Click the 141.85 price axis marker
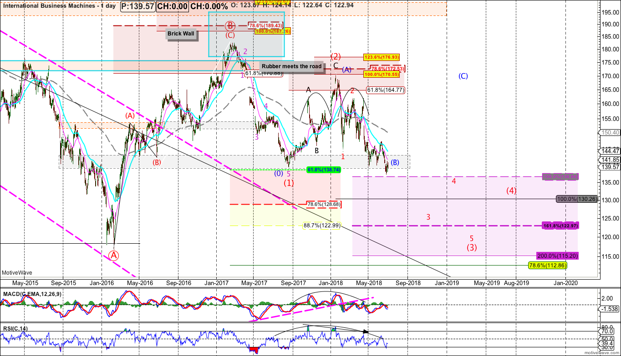The height and width of the screenshot is (356, 621). click(x=610, y=160)
